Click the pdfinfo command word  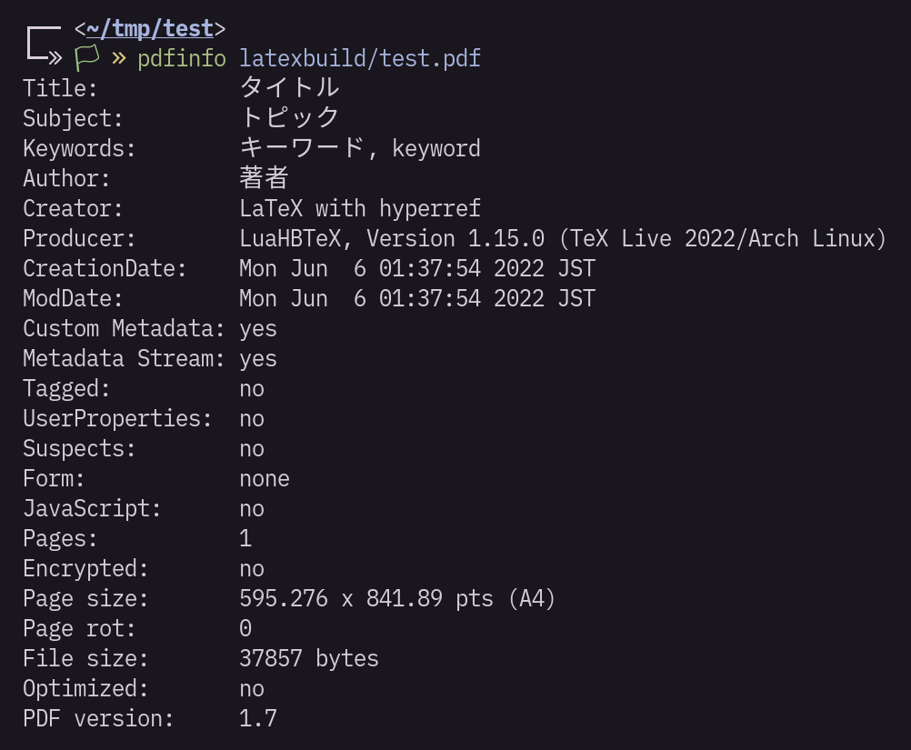coord(182,59)
